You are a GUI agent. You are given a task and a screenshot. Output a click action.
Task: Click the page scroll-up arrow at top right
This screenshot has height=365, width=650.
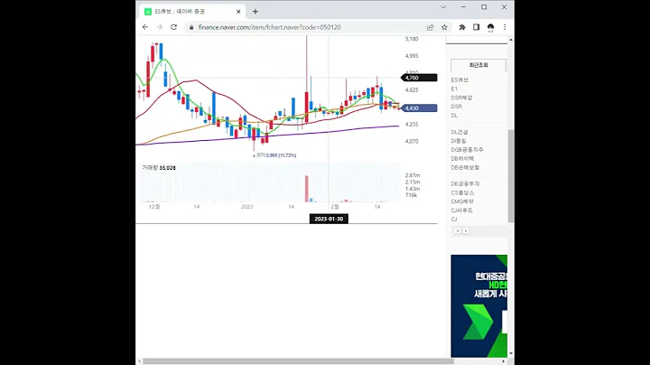point(511,40)
